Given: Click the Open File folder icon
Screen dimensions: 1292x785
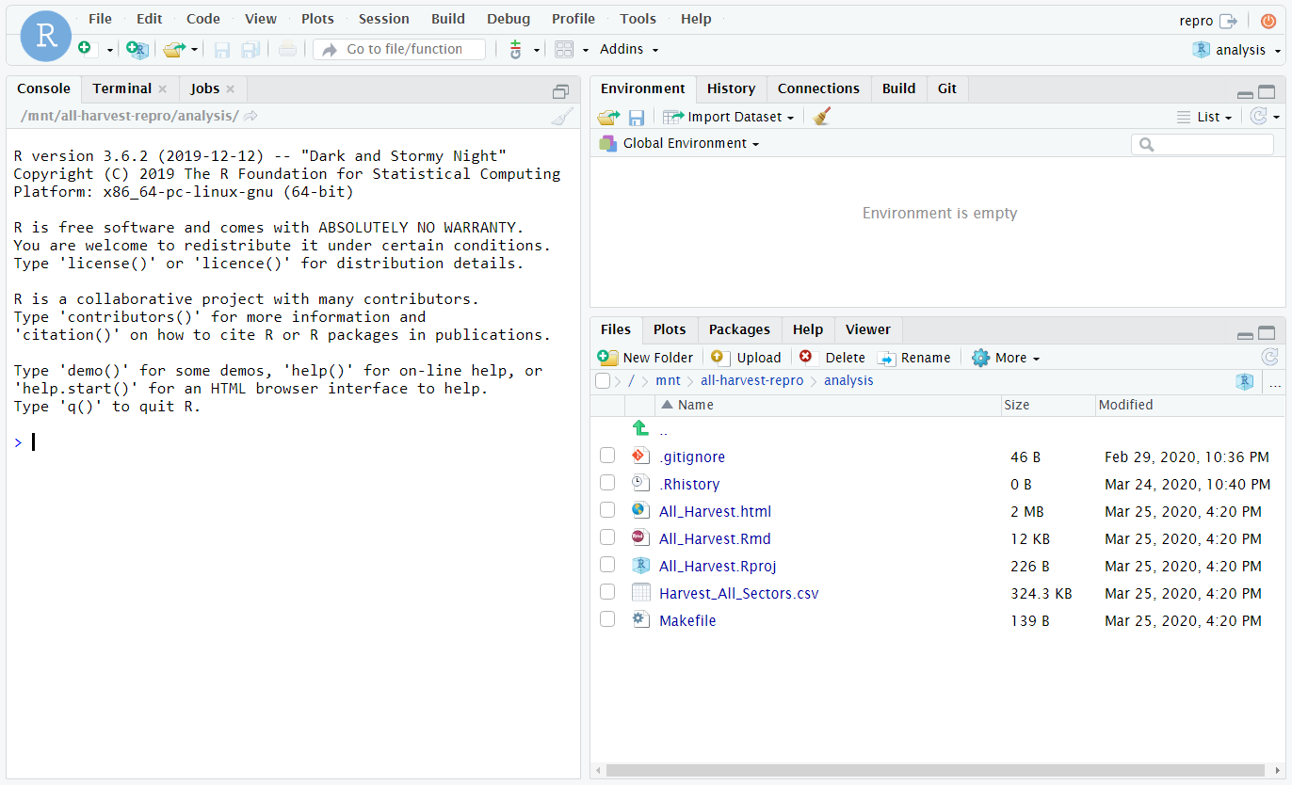Looking at the screenshot, I should 173,49.
